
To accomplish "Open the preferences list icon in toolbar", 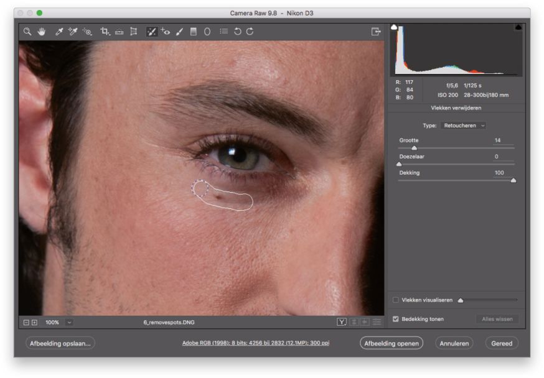I will pos(223,32).
